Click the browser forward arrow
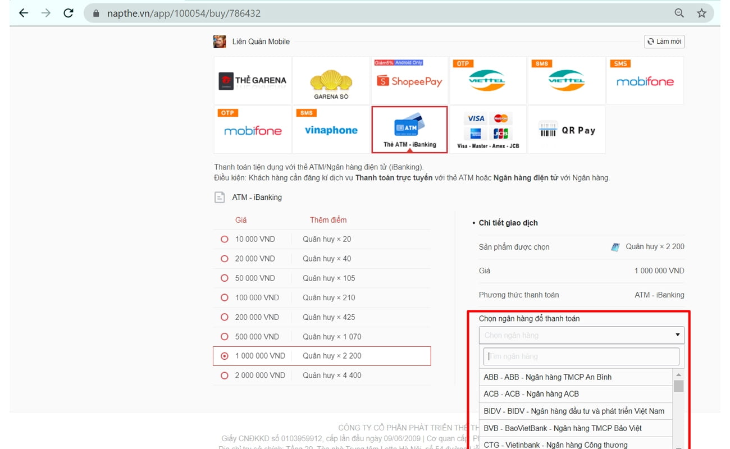The width and height of the screenshot is (730, 449). (x=45, y=13)
